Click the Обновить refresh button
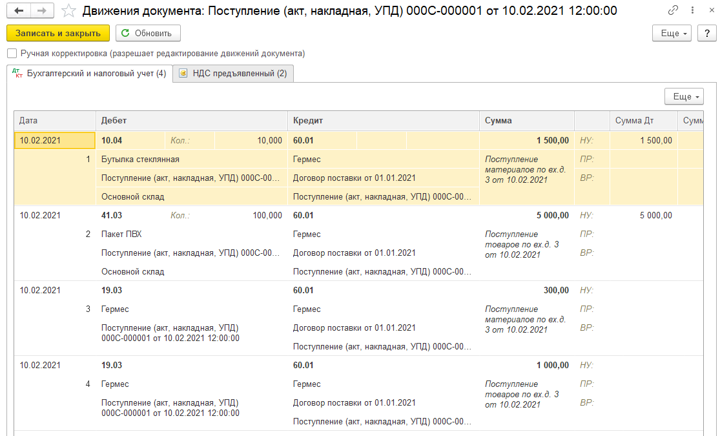 [148, 33]
